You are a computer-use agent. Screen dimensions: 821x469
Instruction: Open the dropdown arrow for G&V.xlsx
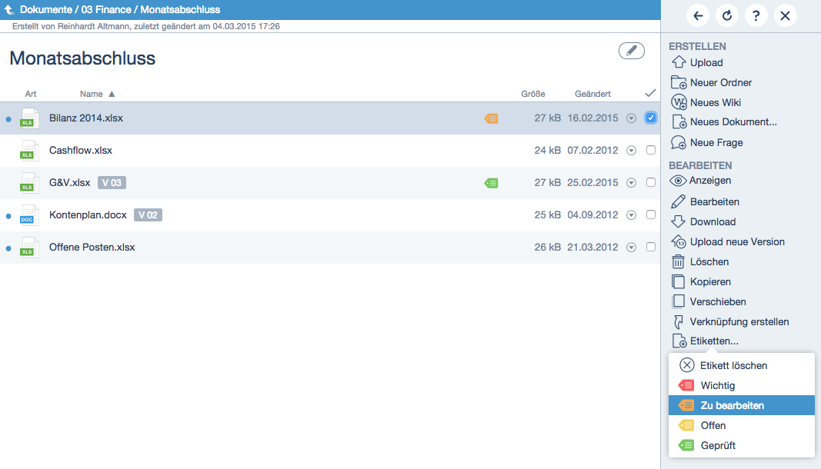click(x=632, y=183)
